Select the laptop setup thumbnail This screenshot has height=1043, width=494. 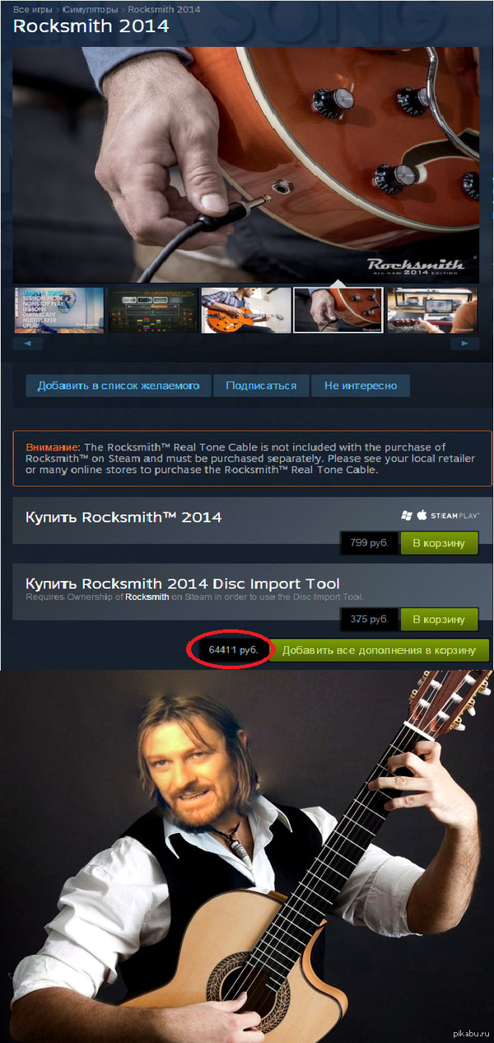(432, 310)
